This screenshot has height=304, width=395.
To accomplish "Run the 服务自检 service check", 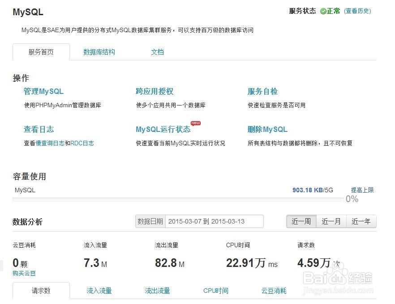I will 262,91.
